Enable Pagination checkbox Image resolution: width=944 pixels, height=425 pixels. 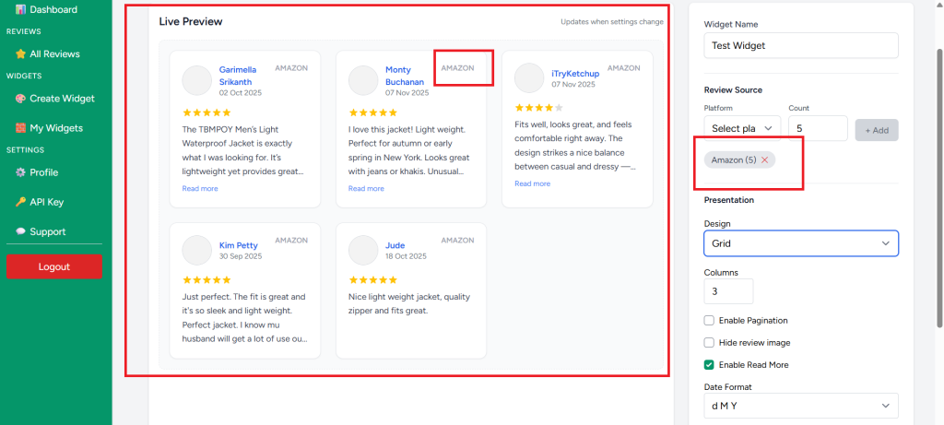coord(709,321)
